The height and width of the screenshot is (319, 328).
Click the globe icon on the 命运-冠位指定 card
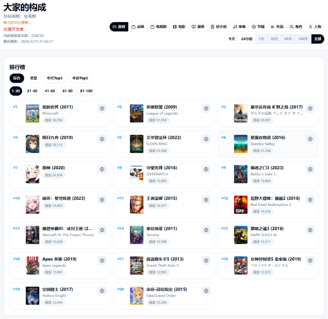(206, 291)
